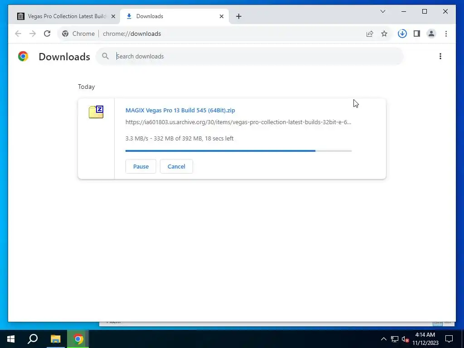
Task: Open the downloads toolbar bubble icon
Action: coord(402,34)
